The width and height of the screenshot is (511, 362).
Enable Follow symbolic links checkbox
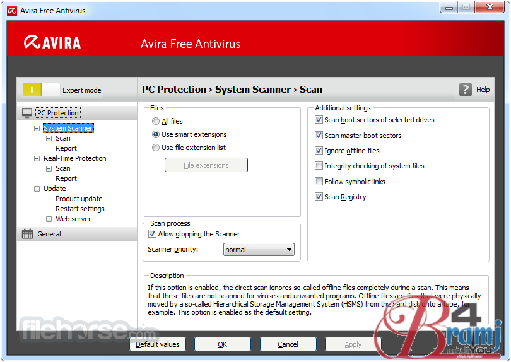click(319, 181)
